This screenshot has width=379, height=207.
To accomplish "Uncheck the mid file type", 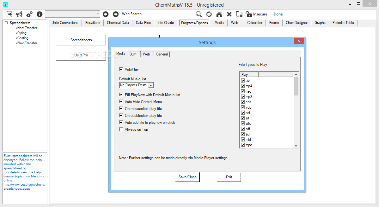I will click(x=243, y=140).
